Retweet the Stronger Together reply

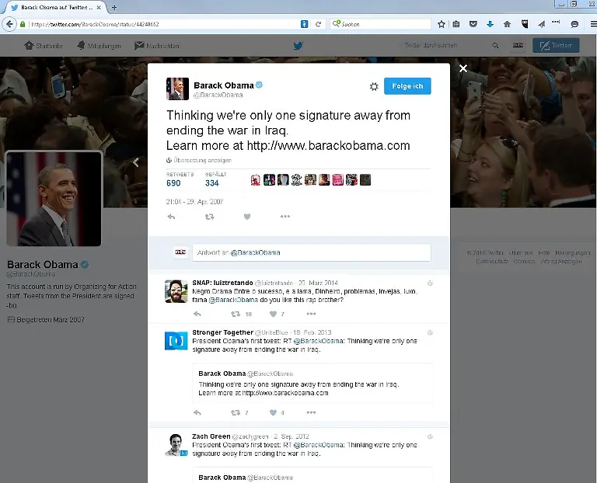(235, 412)
